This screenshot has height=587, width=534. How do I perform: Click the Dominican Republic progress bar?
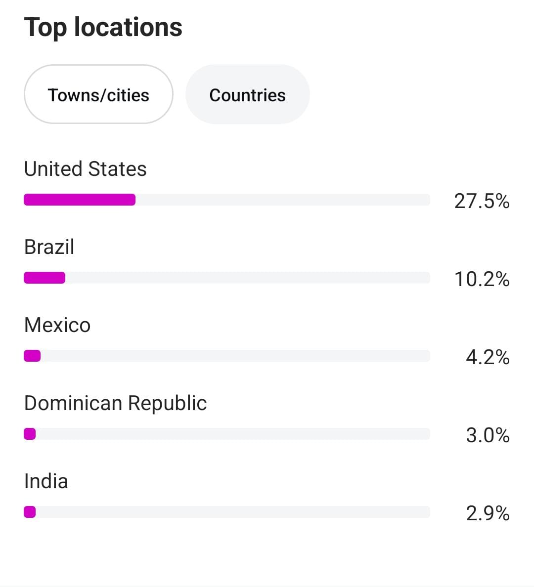[227, 434]
